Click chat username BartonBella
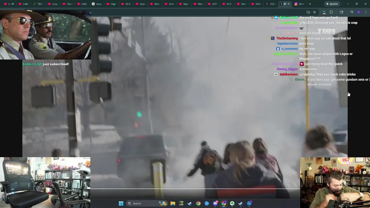Viewport: 370px width, 208px height. click(289, 23)
